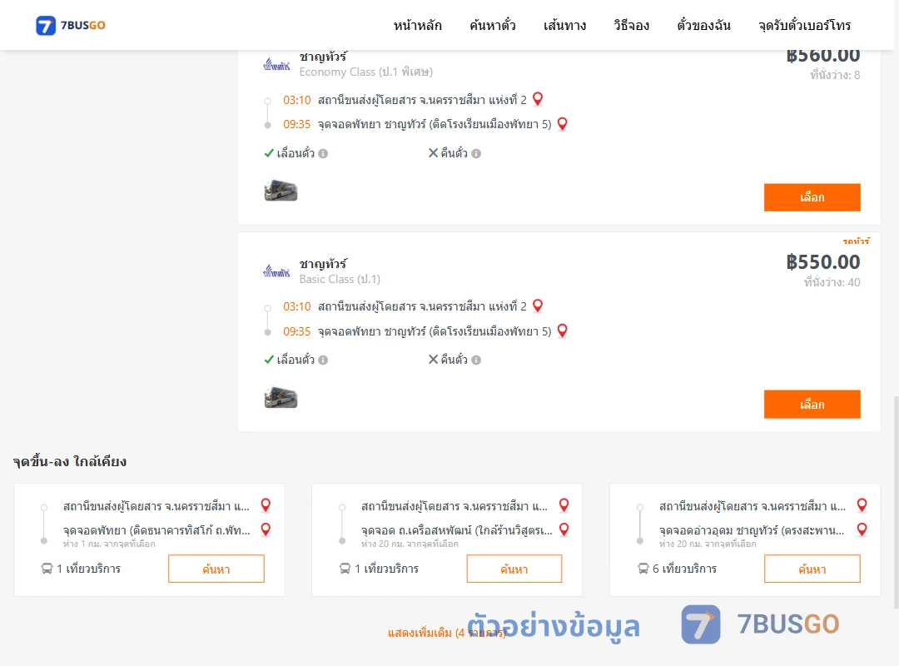Click the 7BUSGO logo in header
Screen dimensions: 899x666
tap(71, 25)
